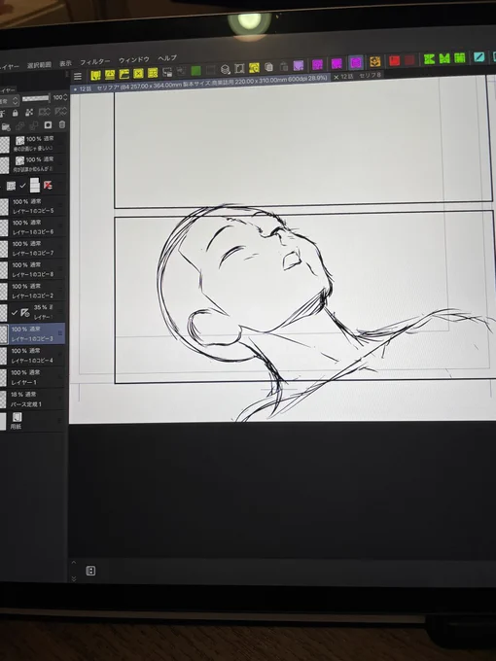Open the 表示 menu
This screenshot has width=496, height=661.
(65, 63)
